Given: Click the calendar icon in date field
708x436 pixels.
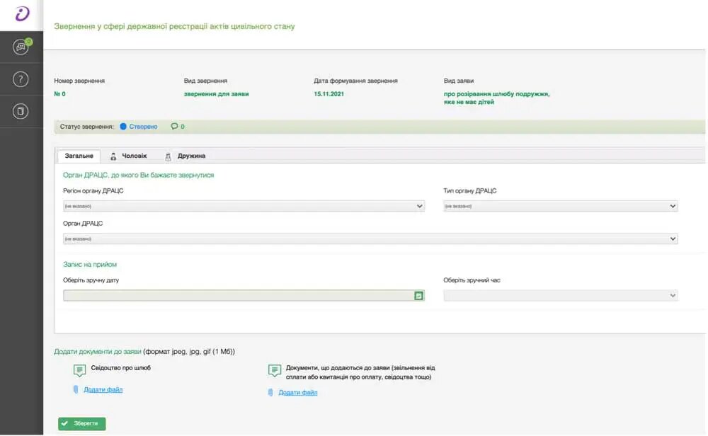Looking at the screenshot, I should point(418,296).
